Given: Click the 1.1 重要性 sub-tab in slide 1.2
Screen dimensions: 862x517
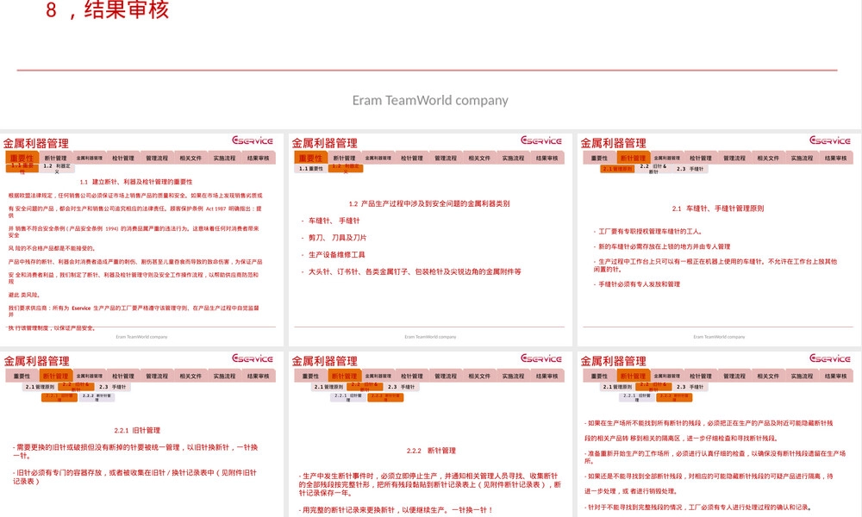Looking at the screenshot, I should (x=311, y=169).
